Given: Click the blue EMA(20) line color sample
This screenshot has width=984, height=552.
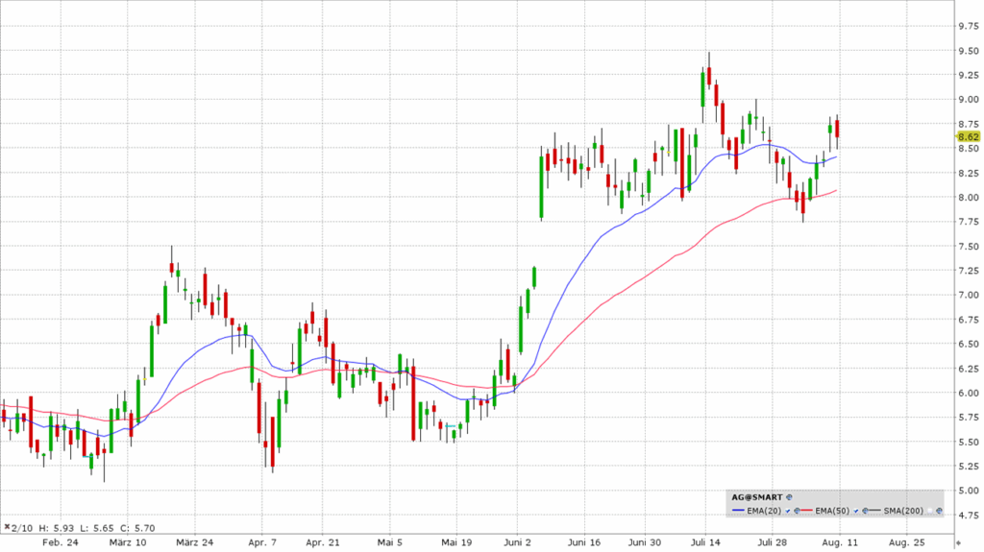Looking at the screenshot, I should 738,510.
